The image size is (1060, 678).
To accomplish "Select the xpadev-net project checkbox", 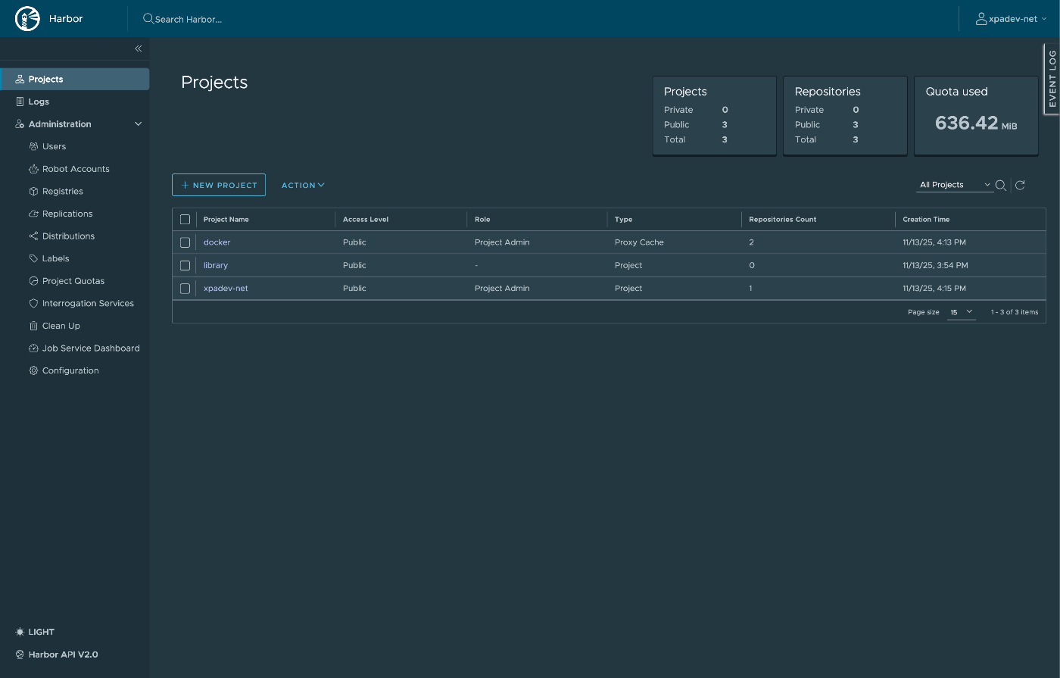I will [x=185, y=289].
